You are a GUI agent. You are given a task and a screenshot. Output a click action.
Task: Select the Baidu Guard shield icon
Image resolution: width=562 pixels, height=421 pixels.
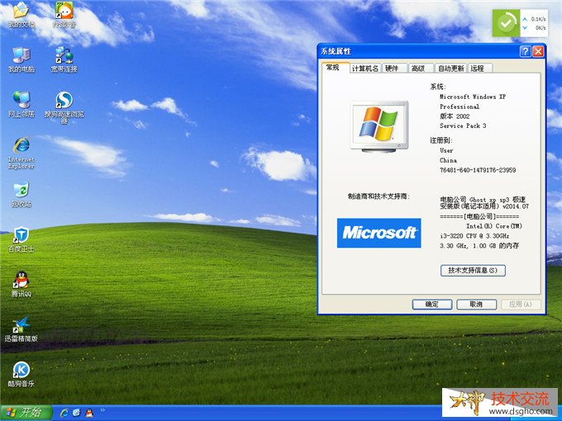(x=21, y=235)
